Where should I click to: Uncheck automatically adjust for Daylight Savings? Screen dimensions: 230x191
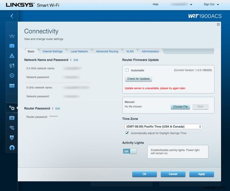(127, 133)
